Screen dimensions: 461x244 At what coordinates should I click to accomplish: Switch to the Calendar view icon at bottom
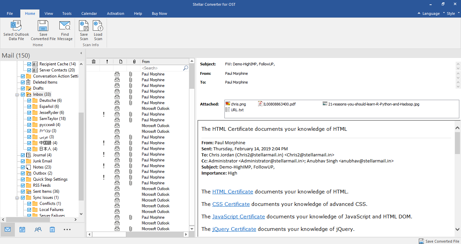[x=22, y=230]
